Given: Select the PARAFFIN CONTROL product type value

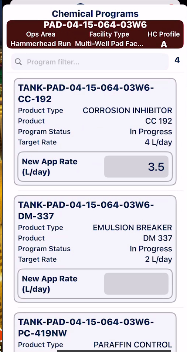Looking at the screenshot, I should (x=133, y=345).
